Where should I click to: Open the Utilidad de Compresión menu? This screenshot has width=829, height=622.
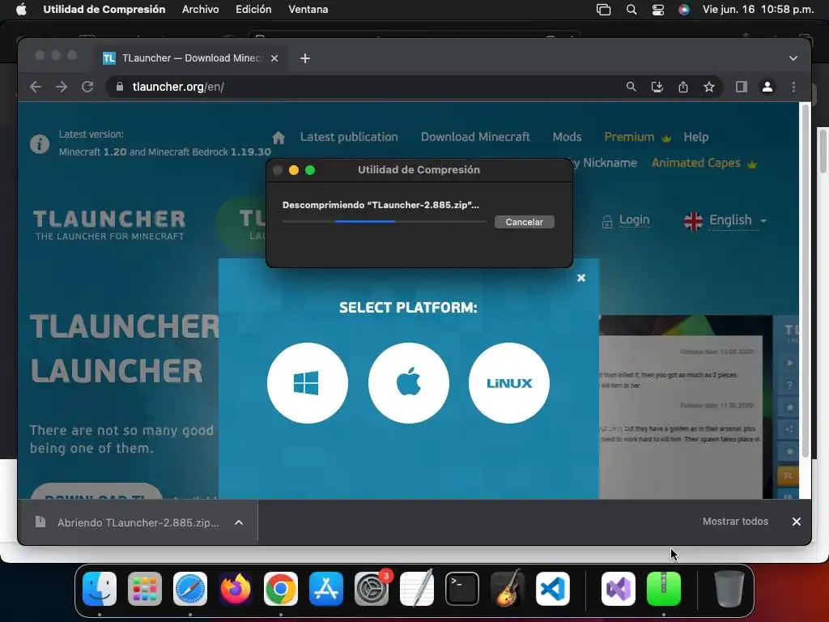point(104,10)
